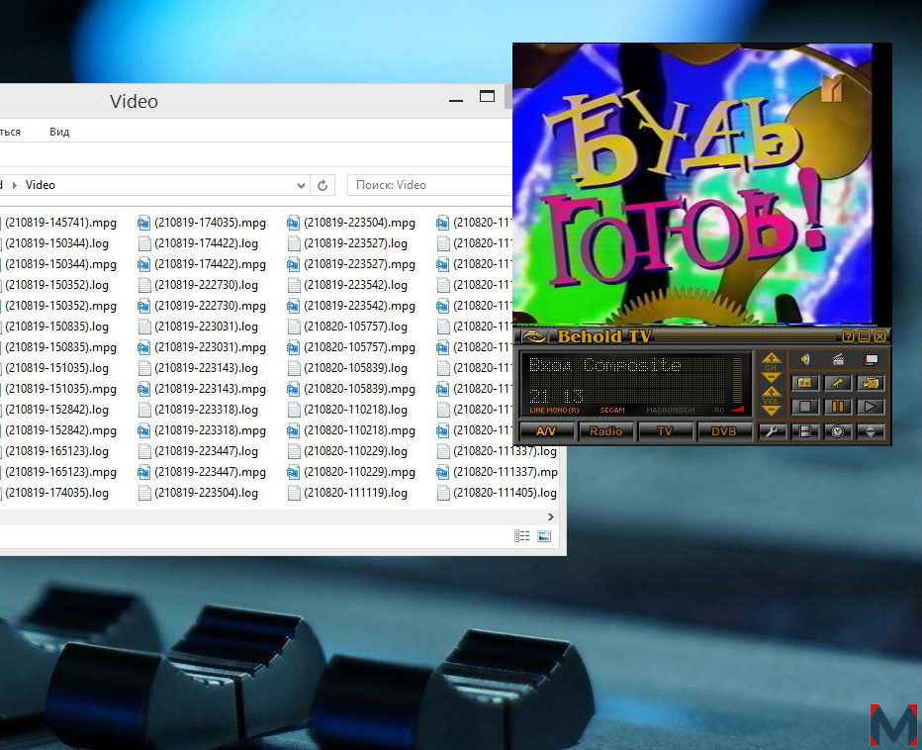Switch Explorer to details view
This screenshot has height=750, width=922.
522,536
